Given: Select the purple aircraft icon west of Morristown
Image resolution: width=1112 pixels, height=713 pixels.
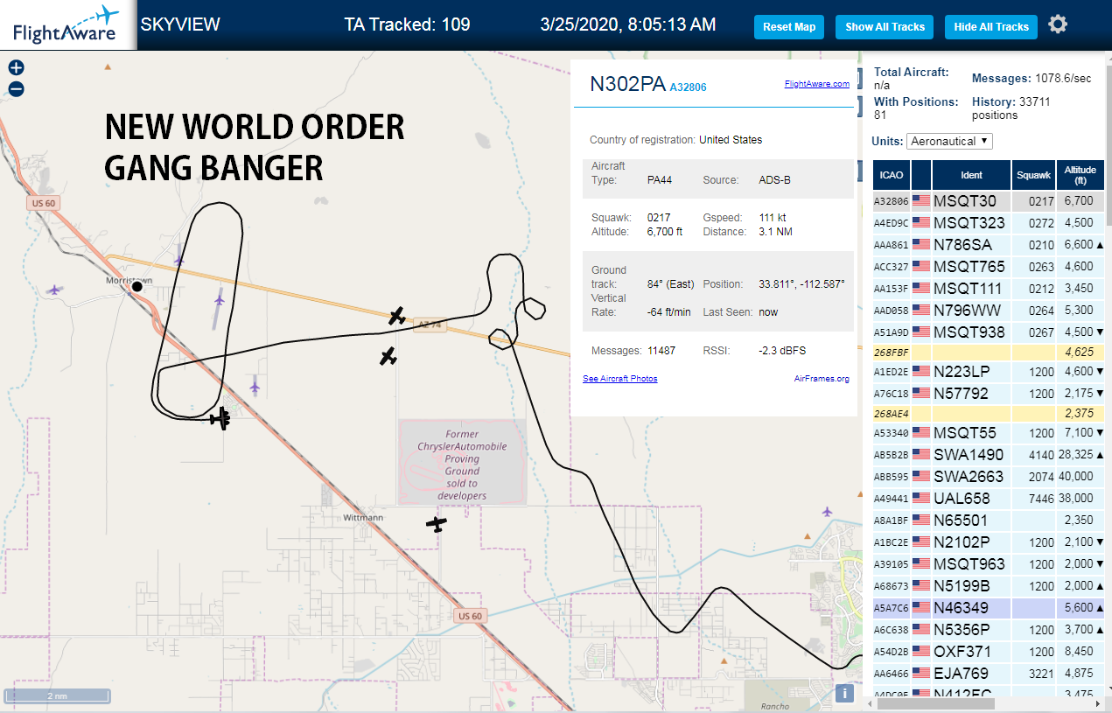Looking at the screenshot, I should tap(55, 290).
